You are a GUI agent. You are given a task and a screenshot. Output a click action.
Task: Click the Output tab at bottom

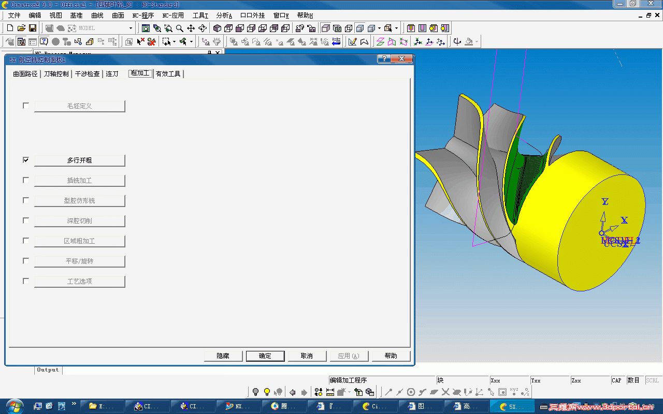tap(48, 370)
